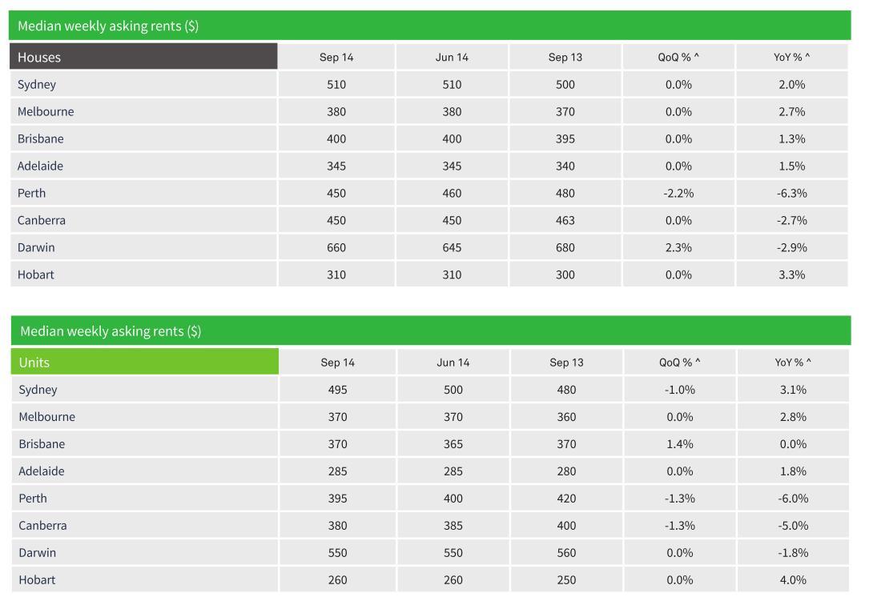869x605 pixels.
Task: Click Perth houses YoY value -6.3%
Action: [x=791, y=193]
